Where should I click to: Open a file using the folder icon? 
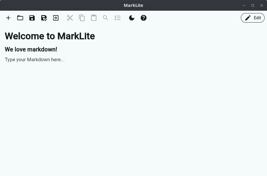(20, 18)
